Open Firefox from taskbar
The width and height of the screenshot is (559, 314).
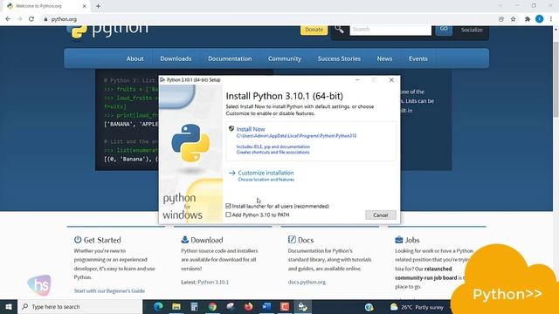click(x=248, y=306)
